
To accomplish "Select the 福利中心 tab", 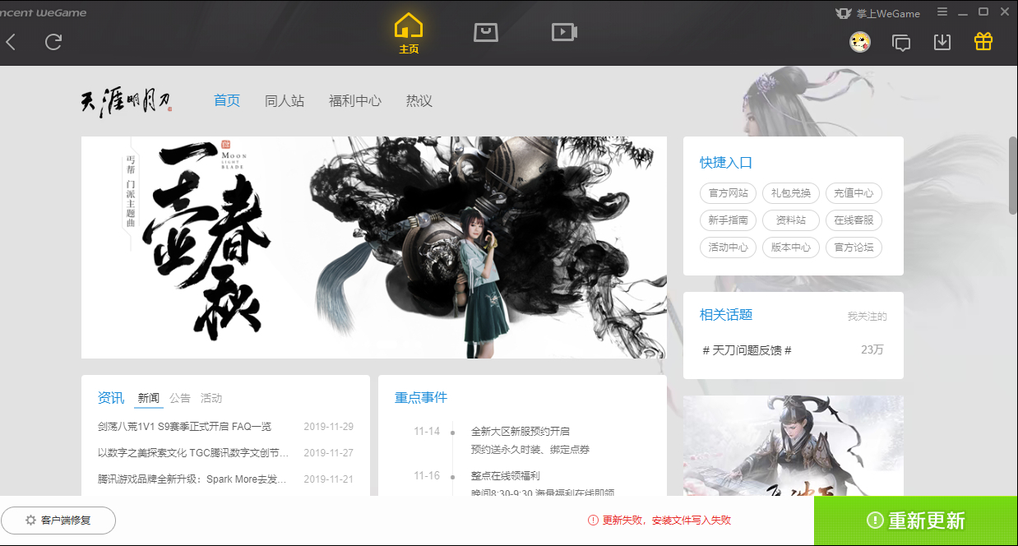I will click(355, 100).
